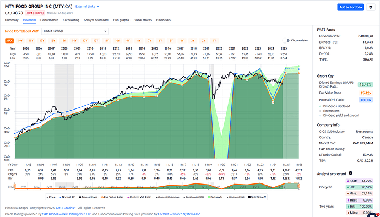Open S&P Global Market Intelligence LLC link
Viewport: 380px width, 217px height.
point(67,214)
